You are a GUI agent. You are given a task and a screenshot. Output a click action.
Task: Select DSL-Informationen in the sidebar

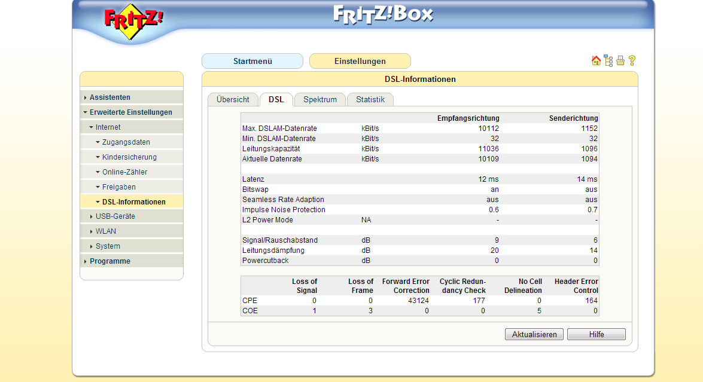pyautogui.click(x=134, y=202)
